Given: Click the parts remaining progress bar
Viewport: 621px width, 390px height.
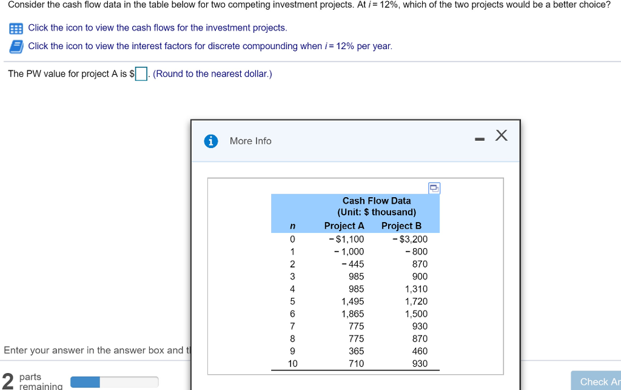Looking at the screenshot, I should pos(115,382).
